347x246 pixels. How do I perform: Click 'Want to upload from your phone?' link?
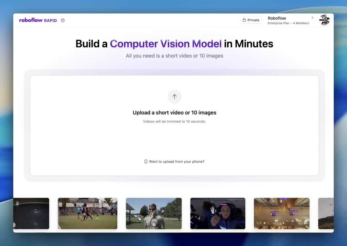[177, 162]
